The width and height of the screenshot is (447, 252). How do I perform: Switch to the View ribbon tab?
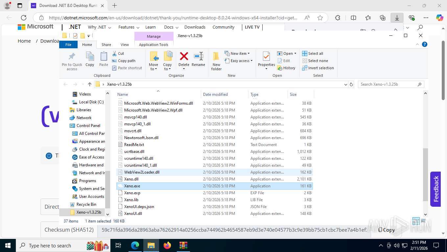click(125, 45)
